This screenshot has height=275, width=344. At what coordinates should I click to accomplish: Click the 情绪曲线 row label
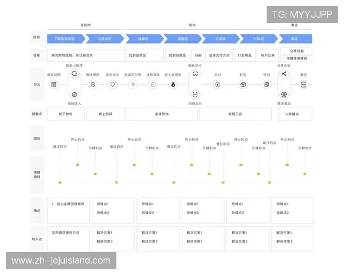pos(37,175)
